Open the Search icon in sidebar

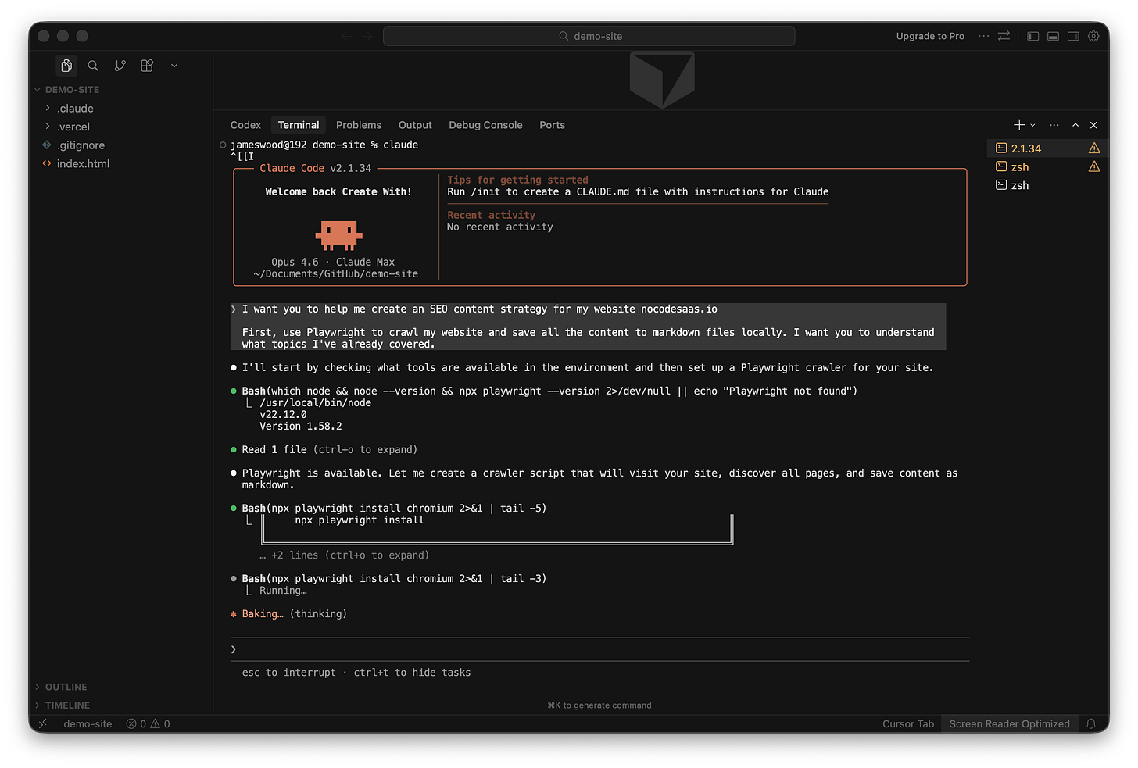(93, 66)
